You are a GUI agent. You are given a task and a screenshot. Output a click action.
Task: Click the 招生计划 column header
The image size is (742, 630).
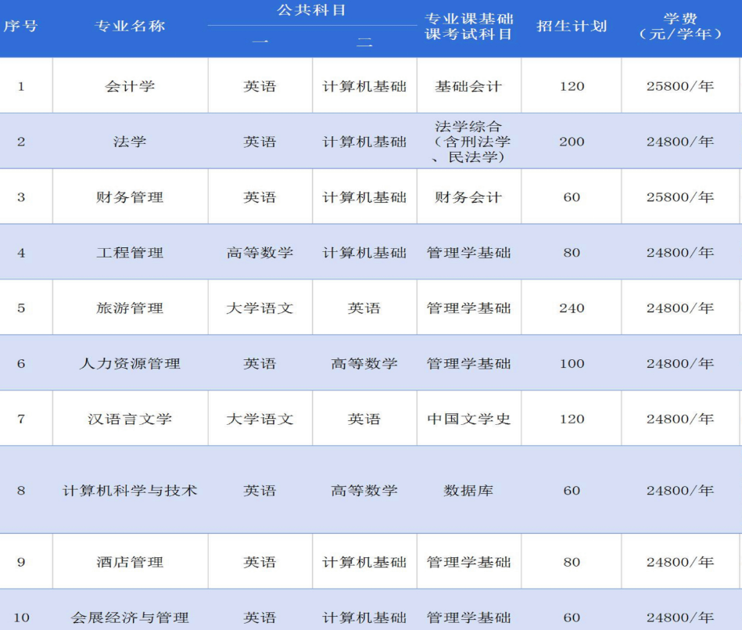pyautogui.click(x=572, y=27)
